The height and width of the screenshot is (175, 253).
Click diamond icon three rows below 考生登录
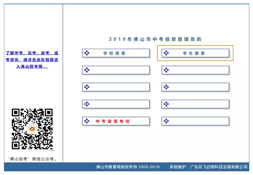click(166, 104)
